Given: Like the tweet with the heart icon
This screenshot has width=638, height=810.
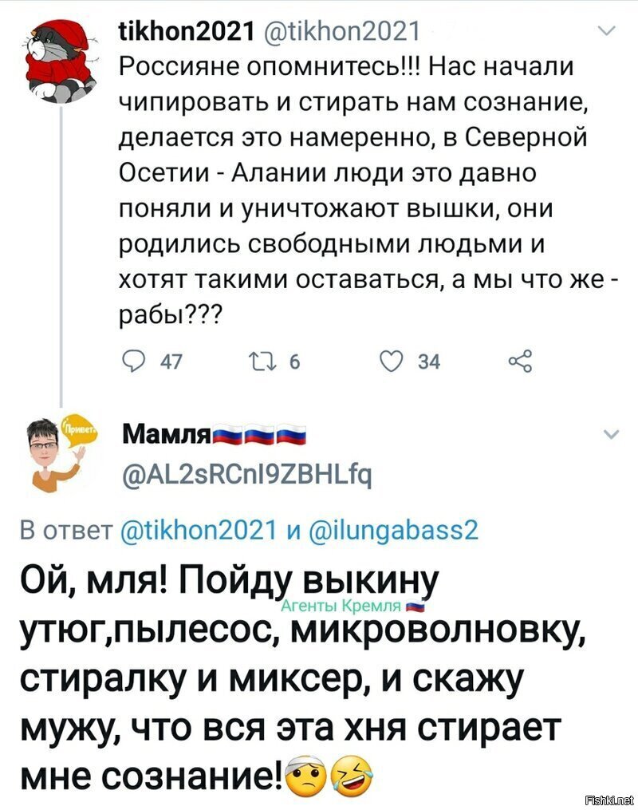Looking at the screenshot, I should pyautogui.click(x=392, y=361).
